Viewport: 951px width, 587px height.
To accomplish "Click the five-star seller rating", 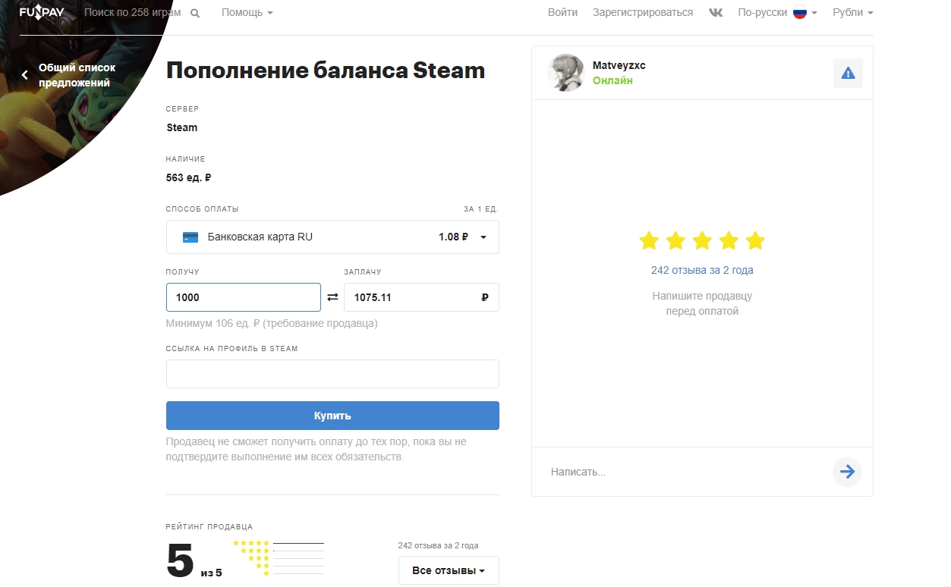I will pos(701,241).
